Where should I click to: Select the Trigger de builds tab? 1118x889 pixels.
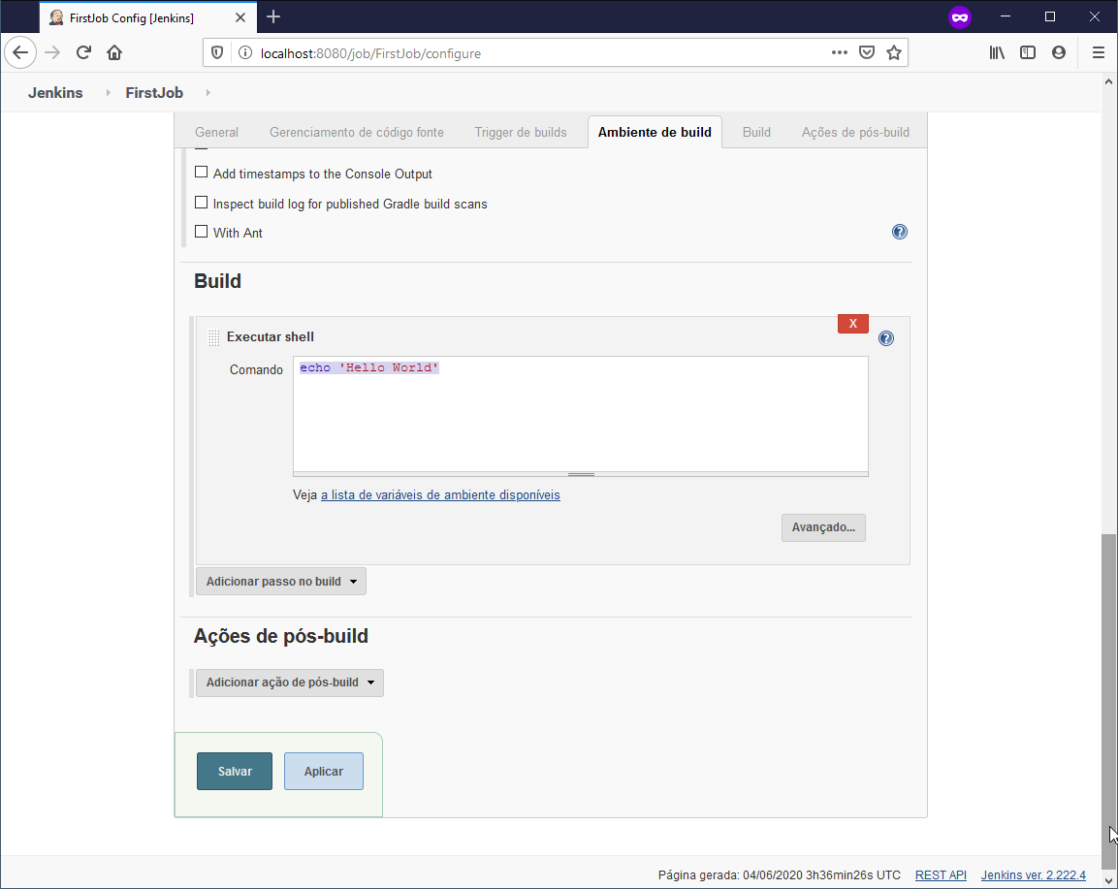coord(521,133)
